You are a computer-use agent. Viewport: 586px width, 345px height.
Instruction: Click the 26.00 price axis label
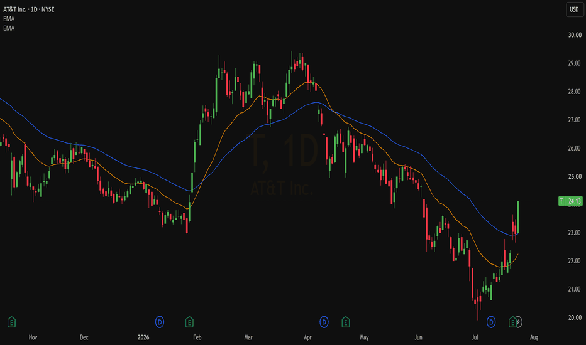coord(575,149)
